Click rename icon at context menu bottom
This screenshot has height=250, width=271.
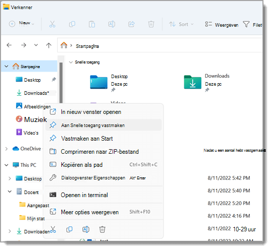pyautogui.click(x=85, y=229)
